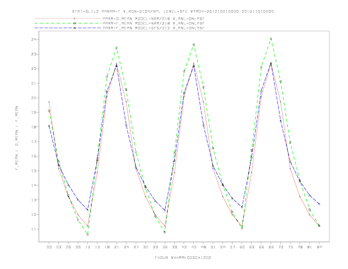Click the triangle marker on blue legend line
Screen dimensions: 348x269
pos(75,28)
